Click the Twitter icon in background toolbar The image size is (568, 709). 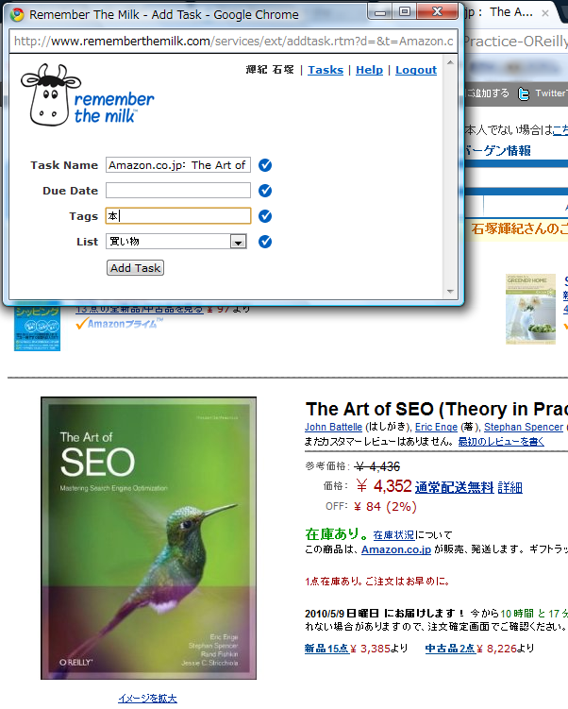pyautogui.click(x=524, y=93)
